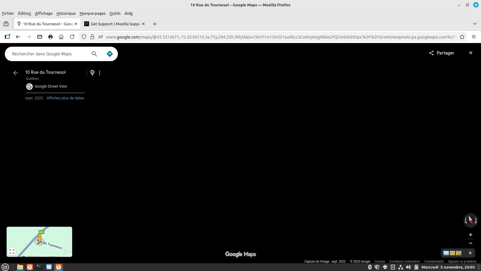This screenshot has width=481, height=271.
Task: Expand the imagery strip with double chevron
Action: click(470, 253)
